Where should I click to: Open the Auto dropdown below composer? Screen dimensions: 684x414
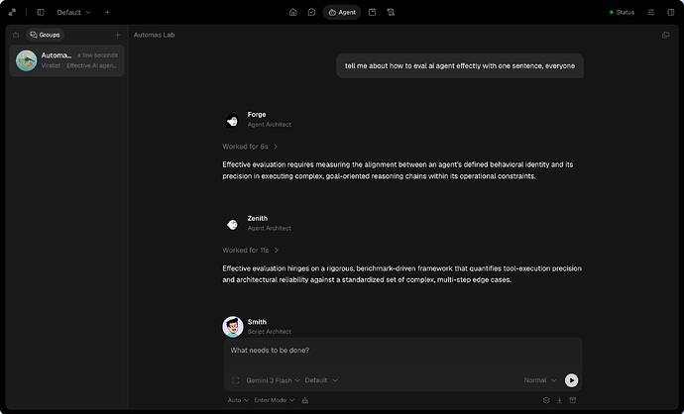(x=238, y=400)
